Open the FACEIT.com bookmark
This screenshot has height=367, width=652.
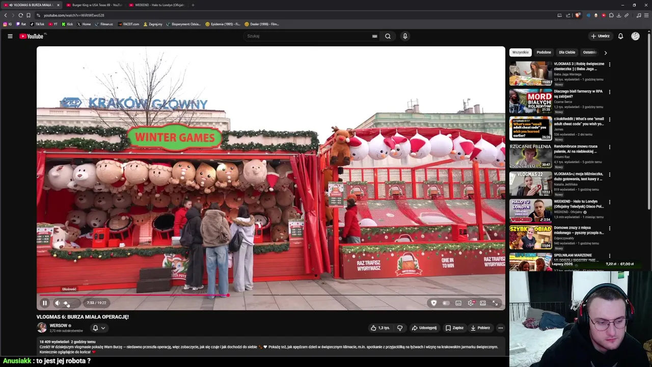tap(128, 24)
